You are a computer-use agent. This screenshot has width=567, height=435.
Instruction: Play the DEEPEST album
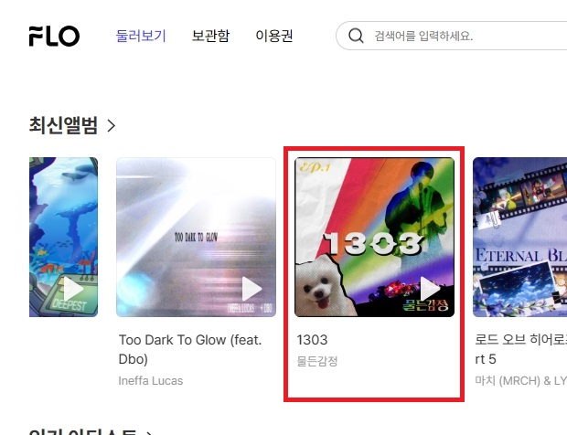[x=73, y=289]
